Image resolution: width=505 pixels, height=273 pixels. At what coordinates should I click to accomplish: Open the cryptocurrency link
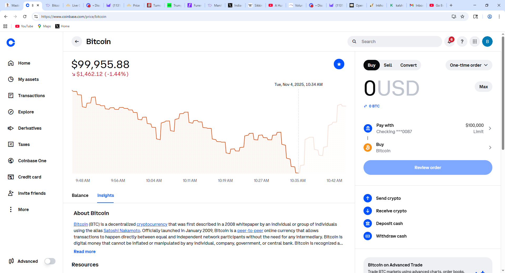pos(152,224)
